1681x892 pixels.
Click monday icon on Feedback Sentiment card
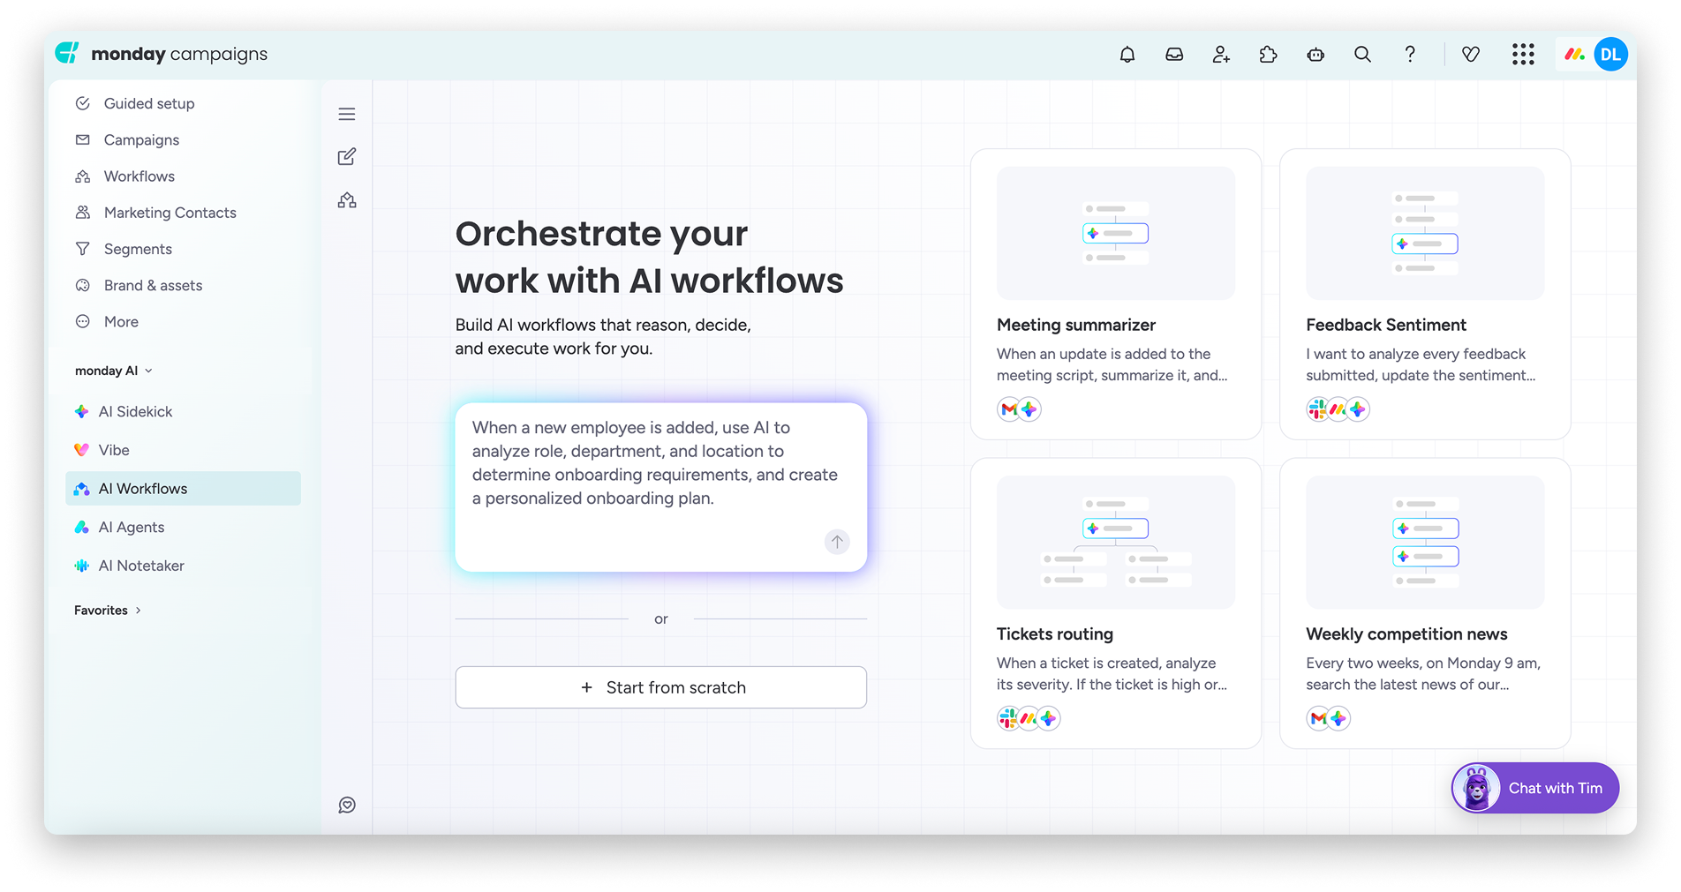1338,409
